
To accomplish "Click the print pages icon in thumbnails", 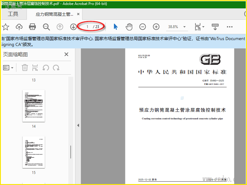I will coord(35,68).
